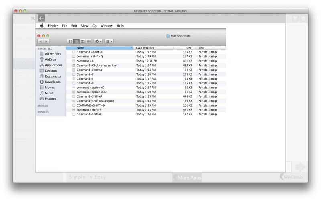Screen dimensions: 321x201
Task: Switch to icon view
Action: click(70, 41)
